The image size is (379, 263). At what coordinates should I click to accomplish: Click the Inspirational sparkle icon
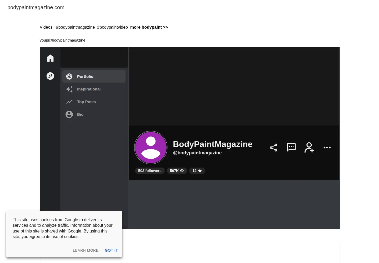[x=69, y=89]
